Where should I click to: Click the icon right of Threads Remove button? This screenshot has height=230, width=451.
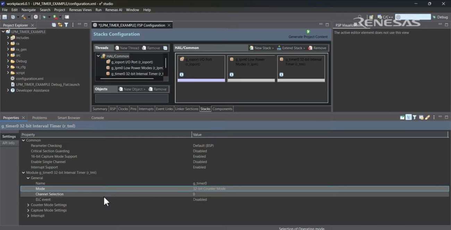coord(165,48)
